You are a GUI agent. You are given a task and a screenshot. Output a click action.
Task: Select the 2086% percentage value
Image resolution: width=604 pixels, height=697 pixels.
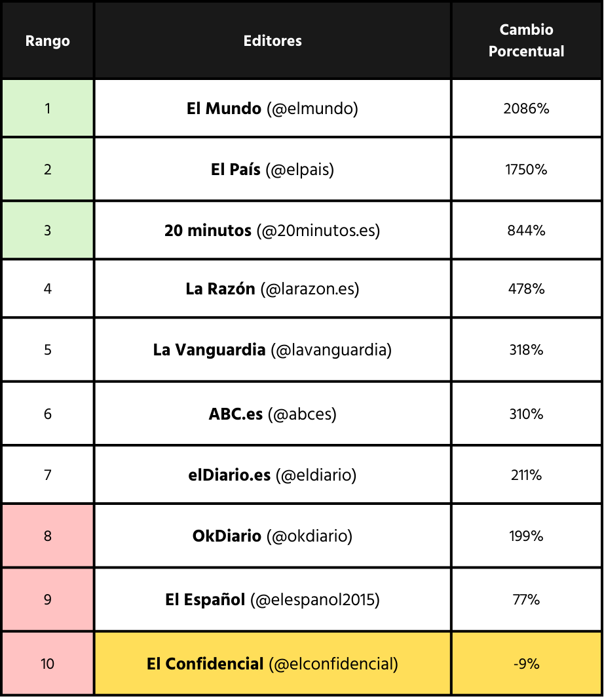coord(526,109)
